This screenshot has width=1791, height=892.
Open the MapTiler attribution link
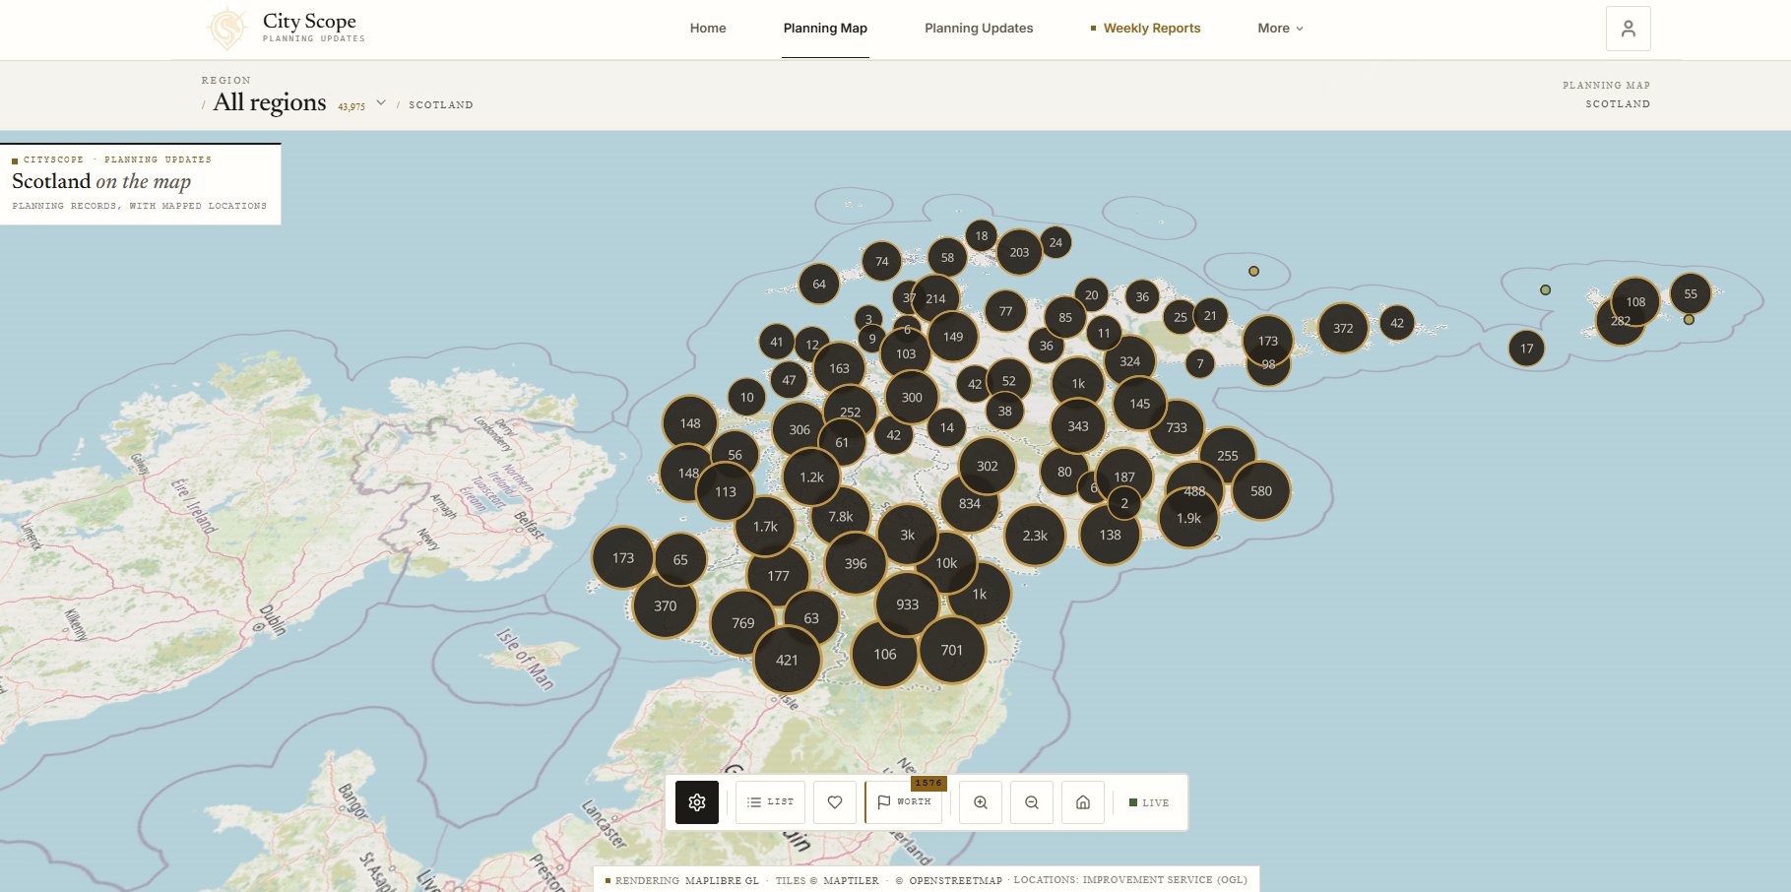click(x=851, y=880)
